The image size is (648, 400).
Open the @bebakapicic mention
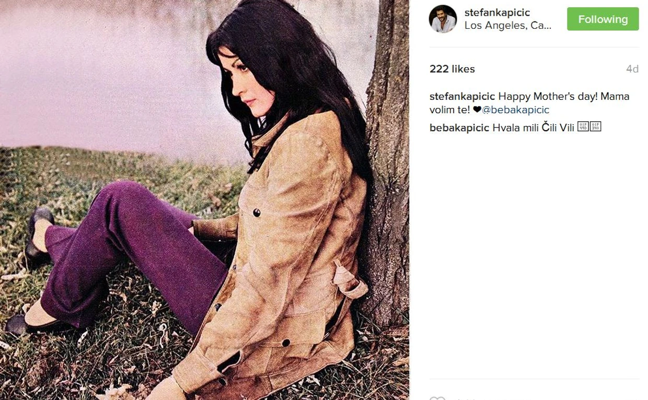pos(515,110)
